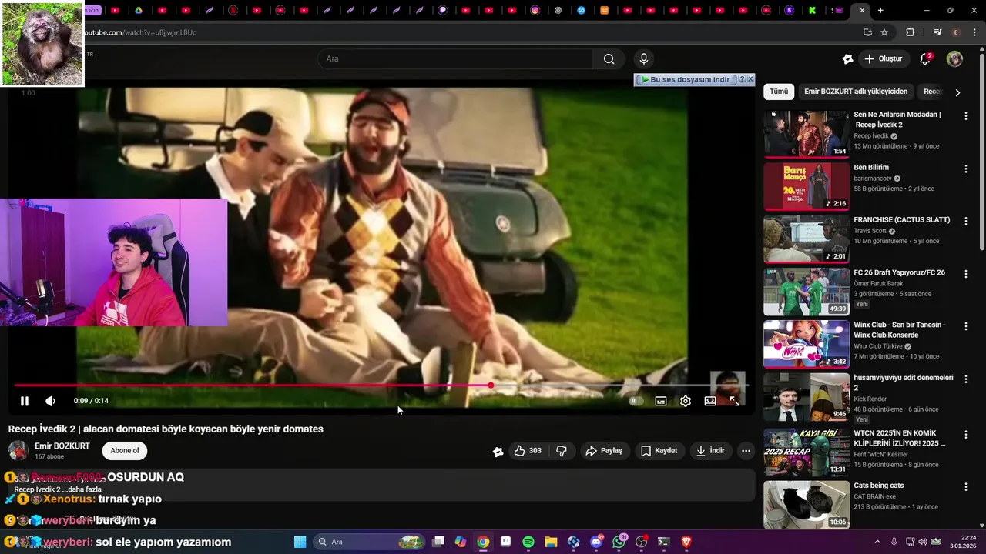Open more actions menu beside İndir
Viewport: 986px width, 554px height.
point(746,451)
